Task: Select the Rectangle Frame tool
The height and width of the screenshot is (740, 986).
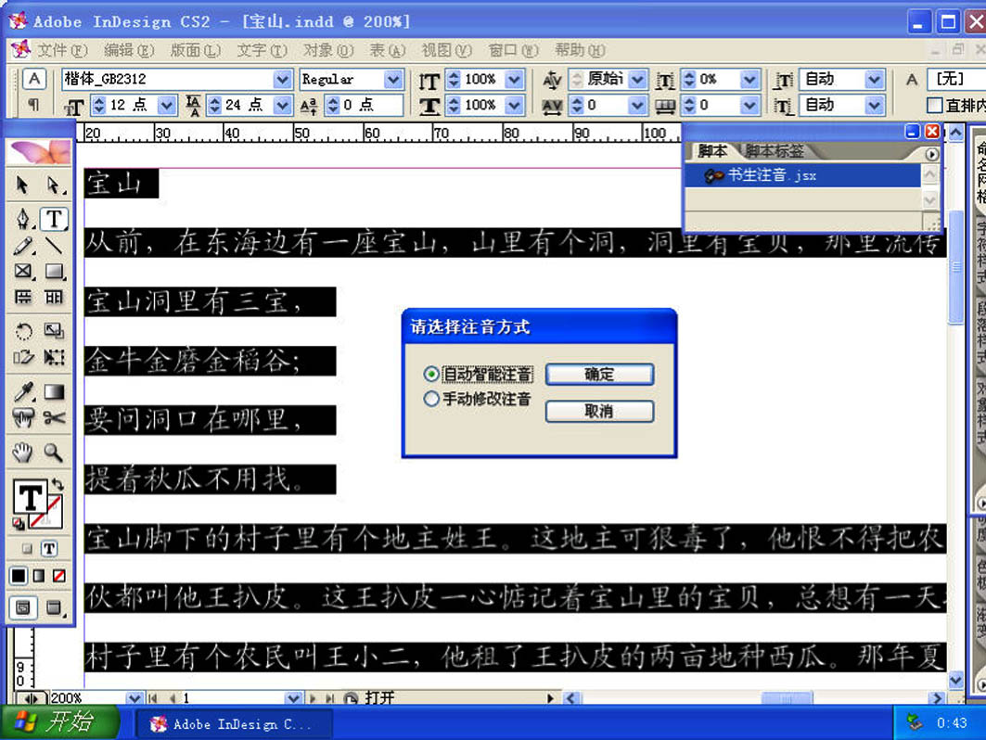Action: pyautogui.click(x=23, y=272)
